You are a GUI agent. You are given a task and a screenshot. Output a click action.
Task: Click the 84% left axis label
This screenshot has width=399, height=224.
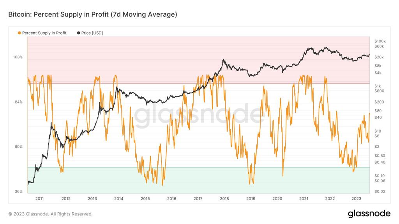(x=19, y=102)
